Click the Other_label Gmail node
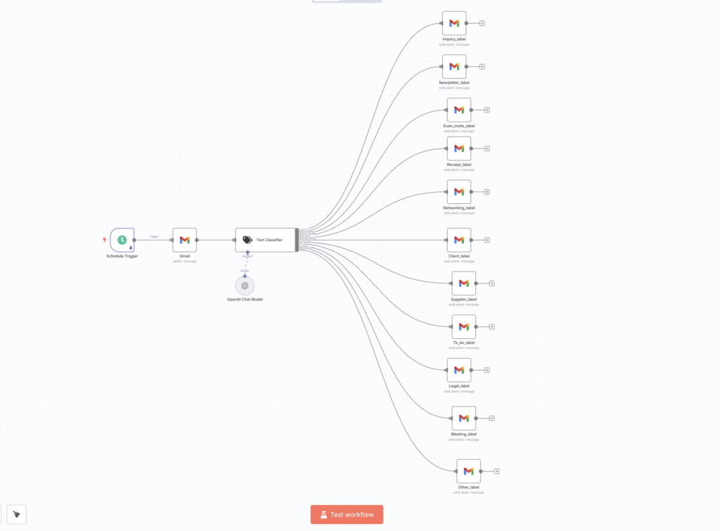The width and height of the screenshot is (720, 531). pyautogui.click(x=468, y=471)
